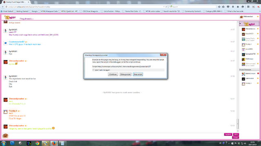Click the red arrow extension icon
Image resolution: width=261 pixels, height=146 pixels.
coord(258,7)
